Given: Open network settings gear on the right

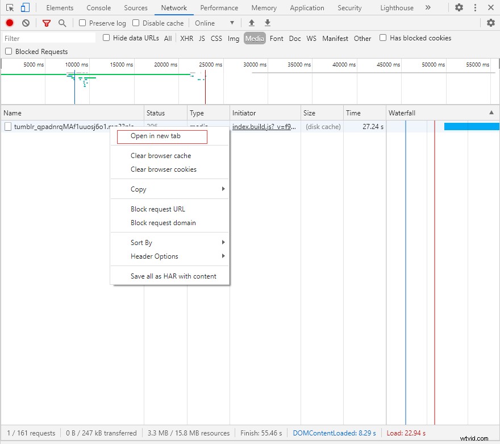Looking at the screenshot, I should [491, 23].
